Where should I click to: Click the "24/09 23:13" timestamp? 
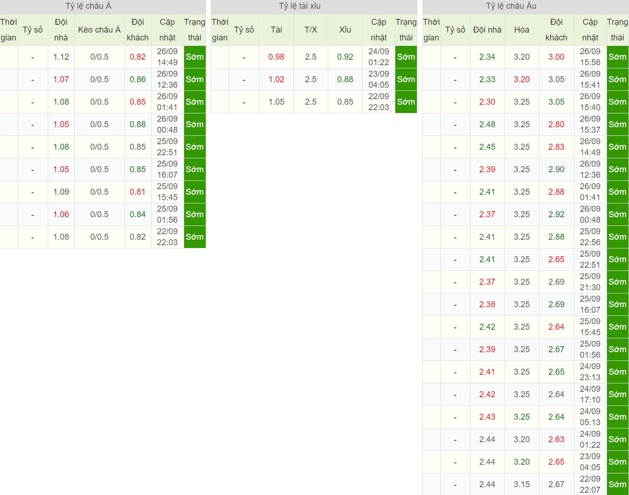click(x=590, y=372)
